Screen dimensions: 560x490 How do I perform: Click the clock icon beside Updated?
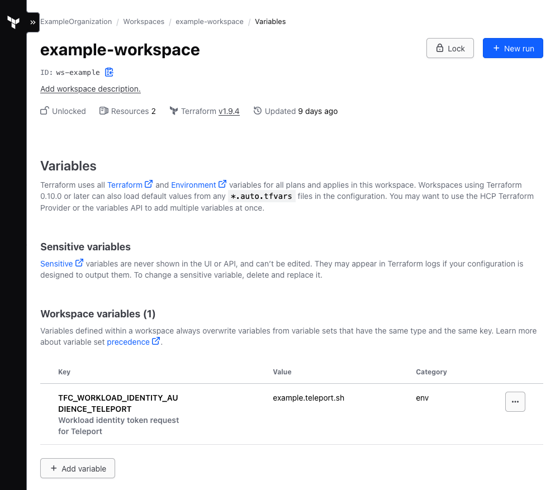pyautogui.click(x=257, y=111)
